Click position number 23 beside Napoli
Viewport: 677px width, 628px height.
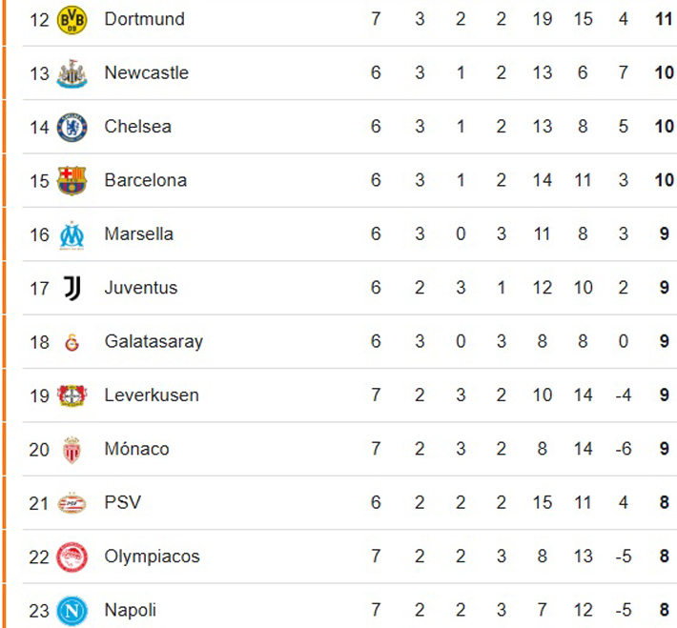click(39, 610)
